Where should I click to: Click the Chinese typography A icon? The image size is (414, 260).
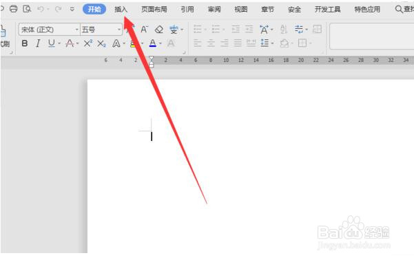coord(265,30)
